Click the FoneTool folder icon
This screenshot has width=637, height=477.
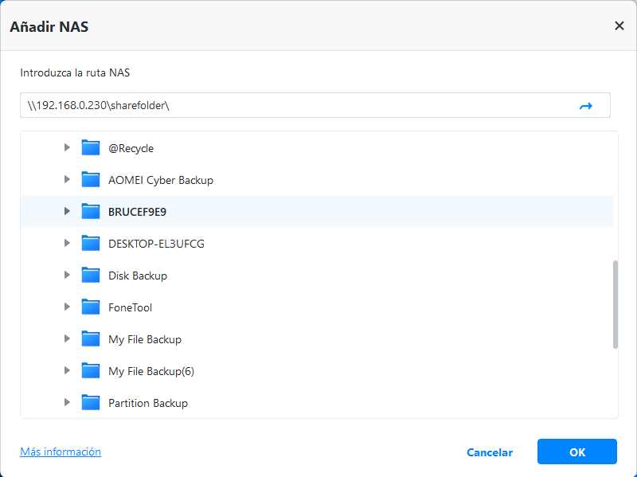point(90,307)
